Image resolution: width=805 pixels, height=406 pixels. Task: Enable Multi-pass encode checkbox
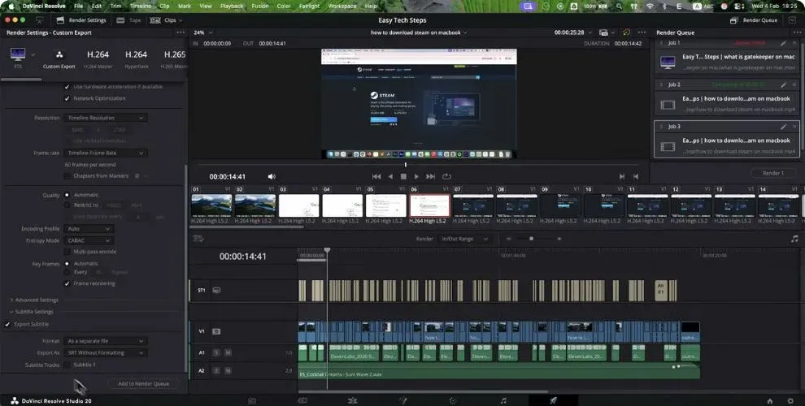click(x=67, y=252)
